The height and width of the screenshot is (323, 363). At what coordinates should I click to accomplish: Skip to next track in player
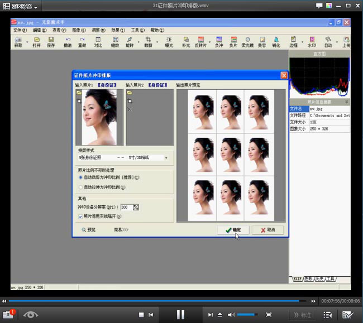[210, 315]
